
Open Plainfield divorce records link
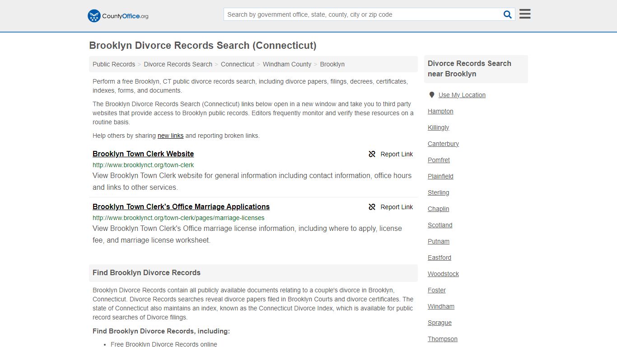coord(440,176)
